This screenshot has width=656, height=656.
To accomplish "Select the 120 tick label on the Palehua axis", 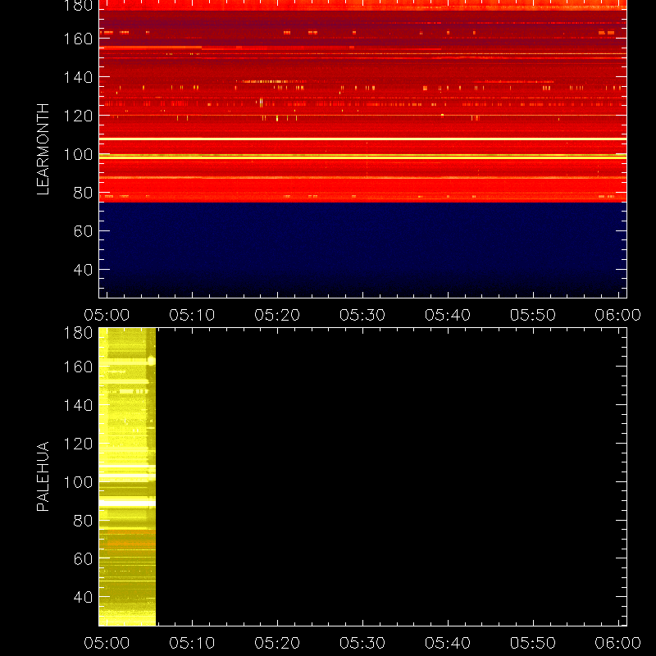I will point(78,444).
